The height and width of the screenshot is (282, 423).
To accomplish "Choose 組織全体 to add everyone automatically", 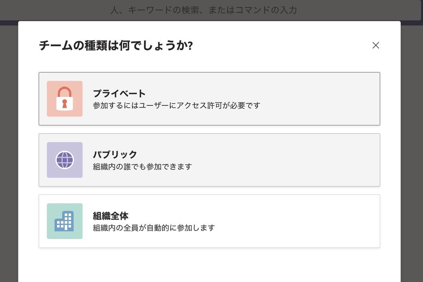I will 209,221.
